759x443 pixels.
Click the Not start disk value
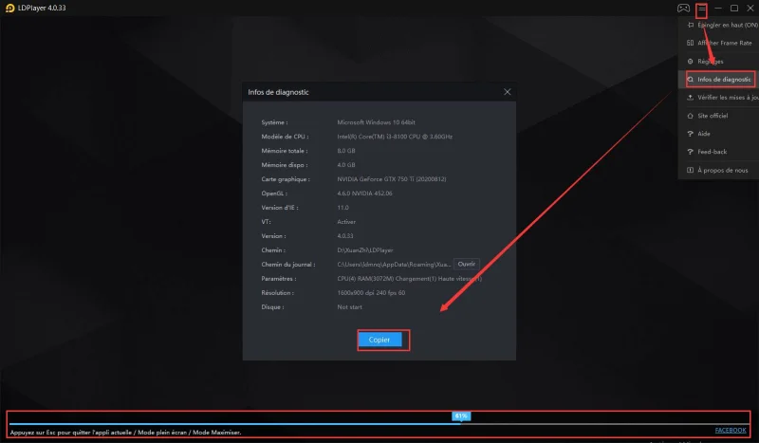(349, 307)
